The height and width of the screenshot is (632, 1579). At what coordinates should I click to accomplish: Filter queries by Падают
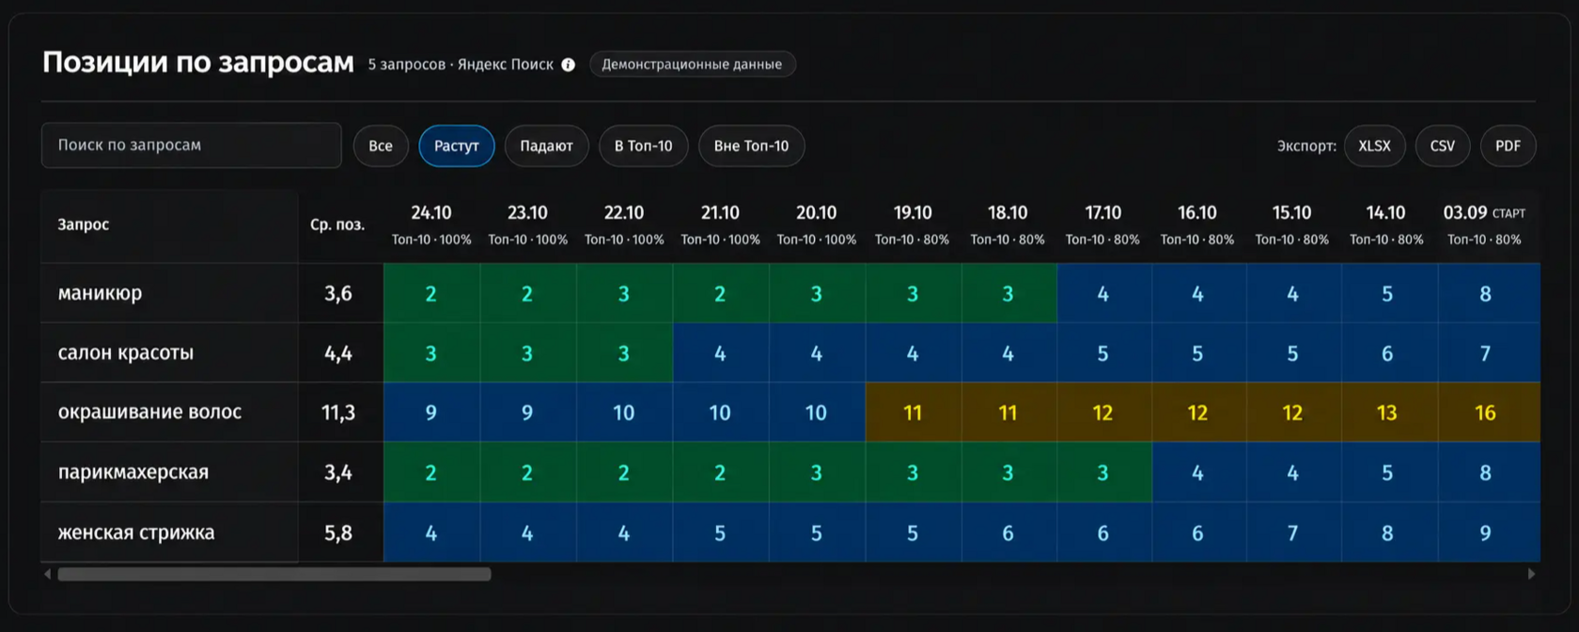[546, 146]
